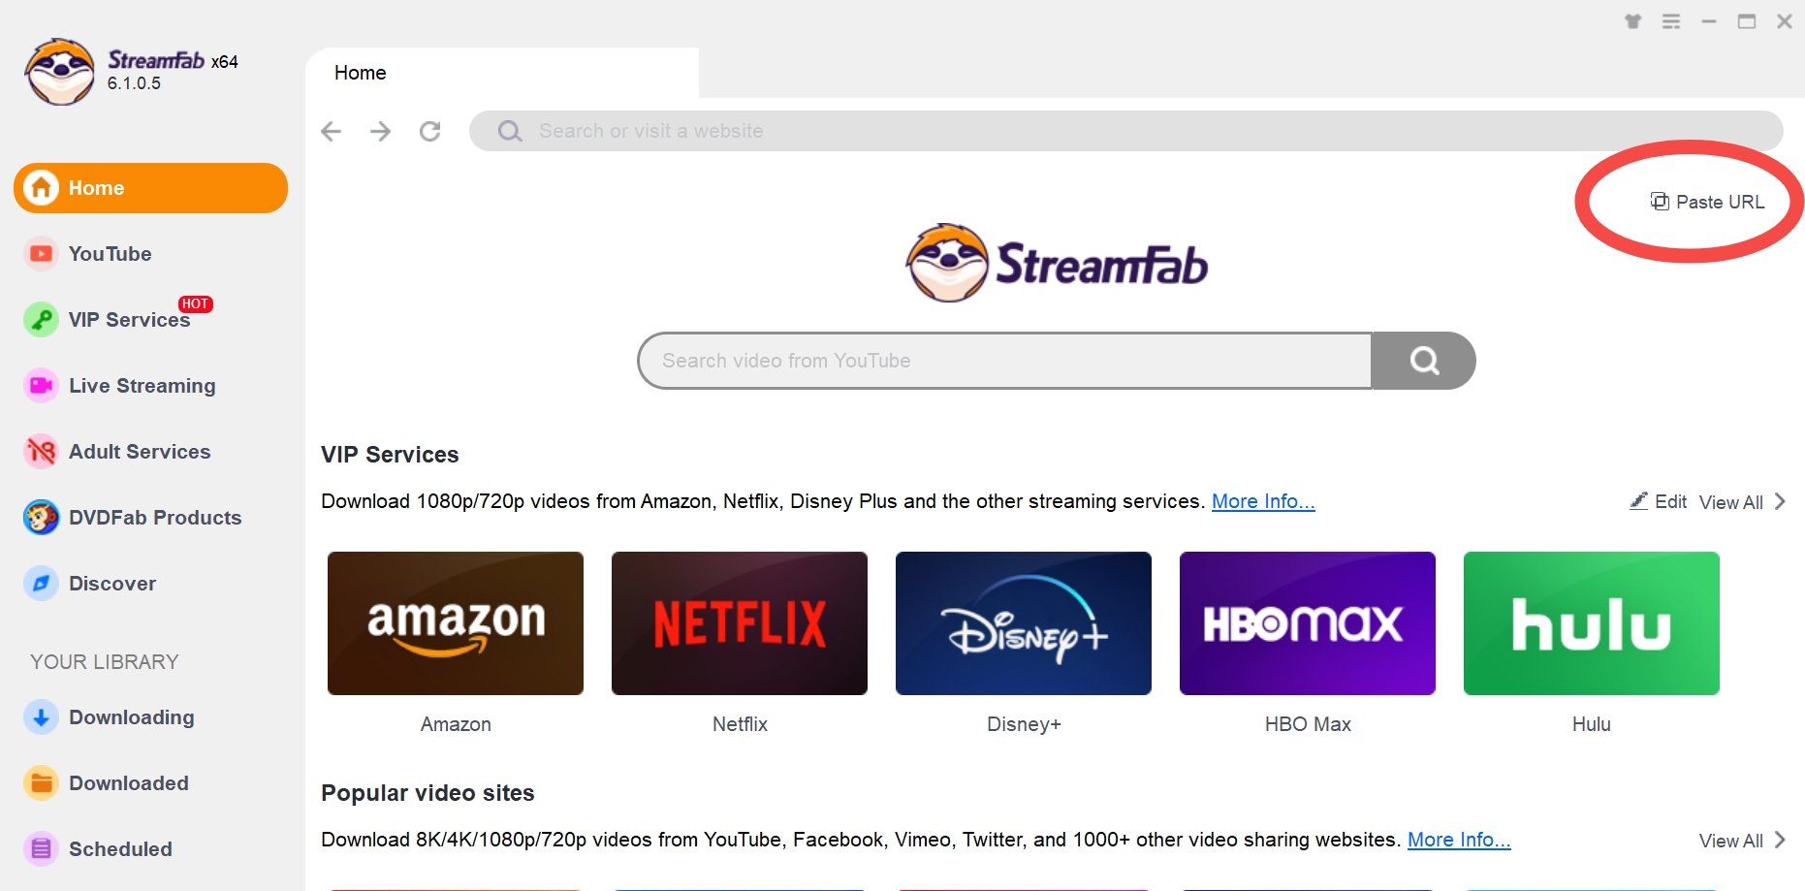This screenshot has width=1805, height=891.
Task: Expand Popular video sites chevron arrow
Action: tap(1780, 840)
